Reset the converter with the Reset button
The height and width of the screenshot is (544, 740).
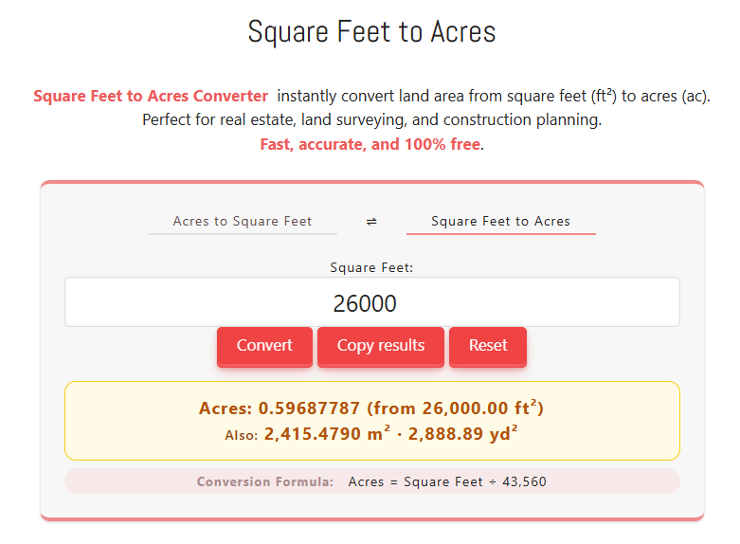point(488,346)
